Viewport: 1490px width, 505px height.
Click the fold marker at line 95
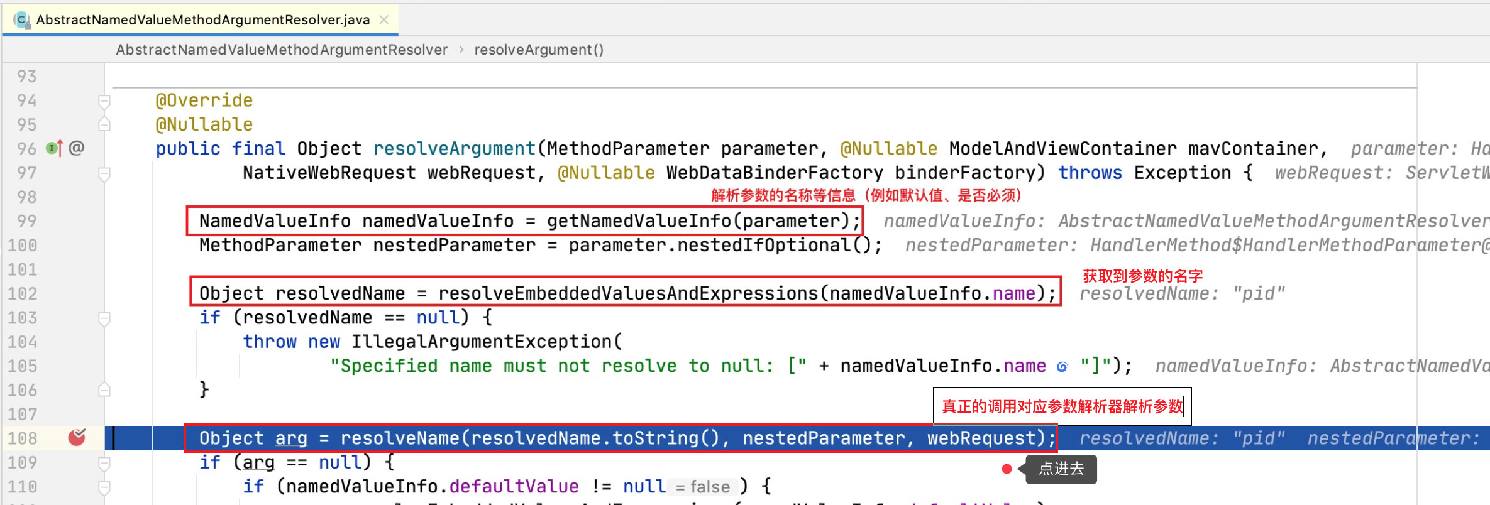[104, 124]
